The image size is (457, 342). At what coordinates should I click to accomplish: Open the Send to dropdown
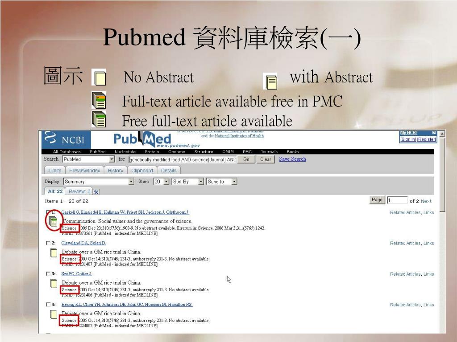pyautogui.click(x=222, y=182)
